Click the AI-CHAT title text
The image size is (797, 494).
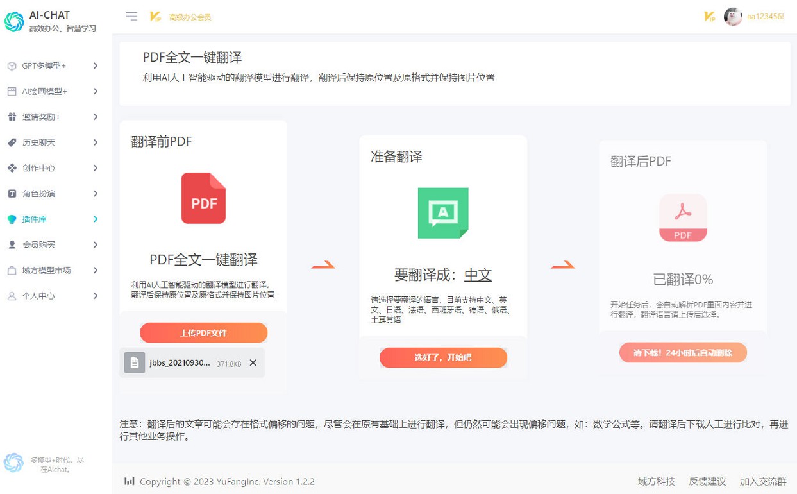click(x=49, y=15)
